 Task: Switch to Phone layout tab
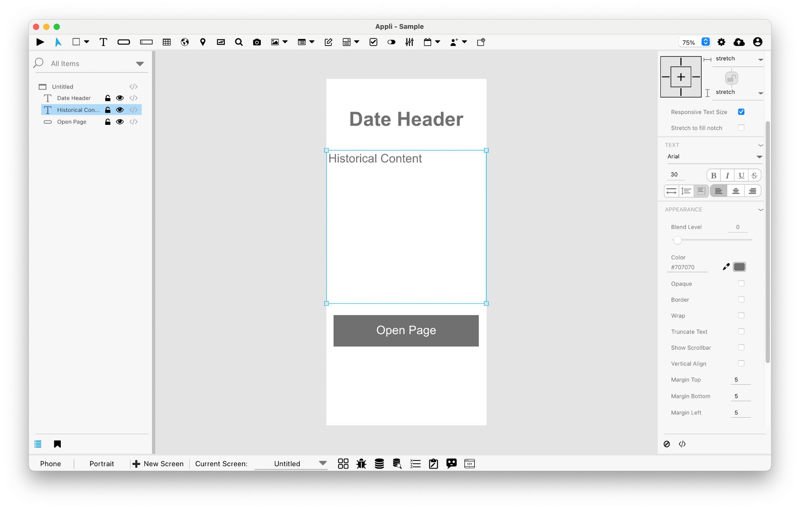(x=51, y=463)
